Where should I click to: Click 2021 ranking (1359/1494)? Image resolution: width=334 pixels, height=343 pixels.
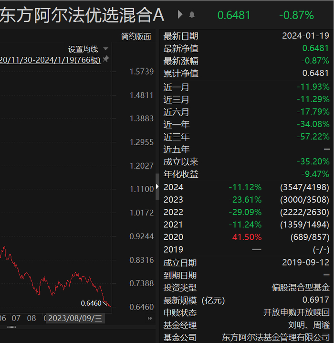click(x=304, y=225)
